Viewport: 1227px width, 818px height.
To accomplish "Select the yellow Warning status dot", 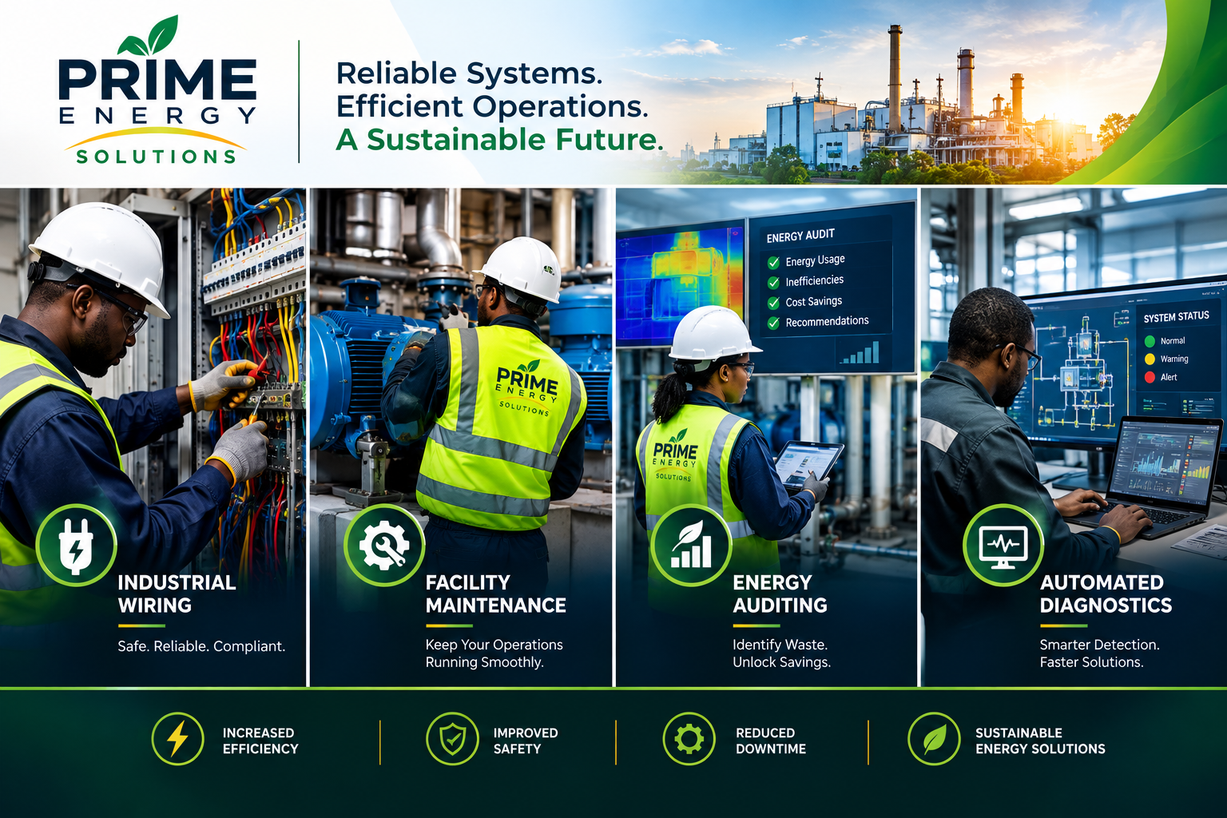I will coord(1150,360).
